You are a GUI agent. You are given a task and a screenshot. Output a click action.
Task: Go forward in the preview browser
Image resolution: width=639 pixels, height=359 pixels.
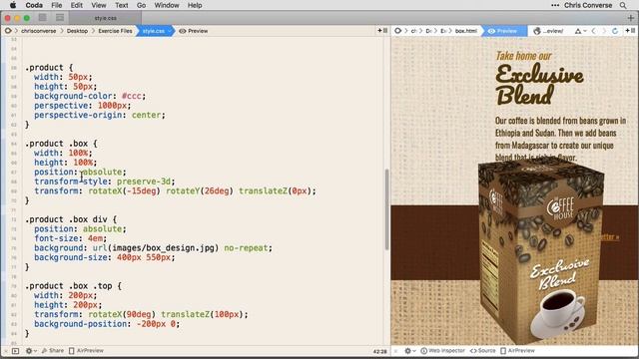pos(604,31)
